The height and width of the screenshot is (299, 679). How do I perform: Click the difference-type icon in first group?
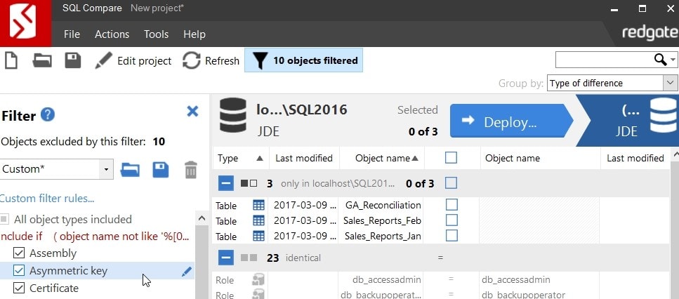coord(249,183)
